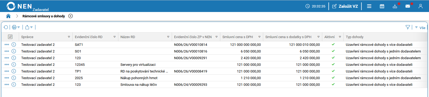429x97 pixels.
Task: Open row actions menu for SO1
Action: [x=7, y=51]
